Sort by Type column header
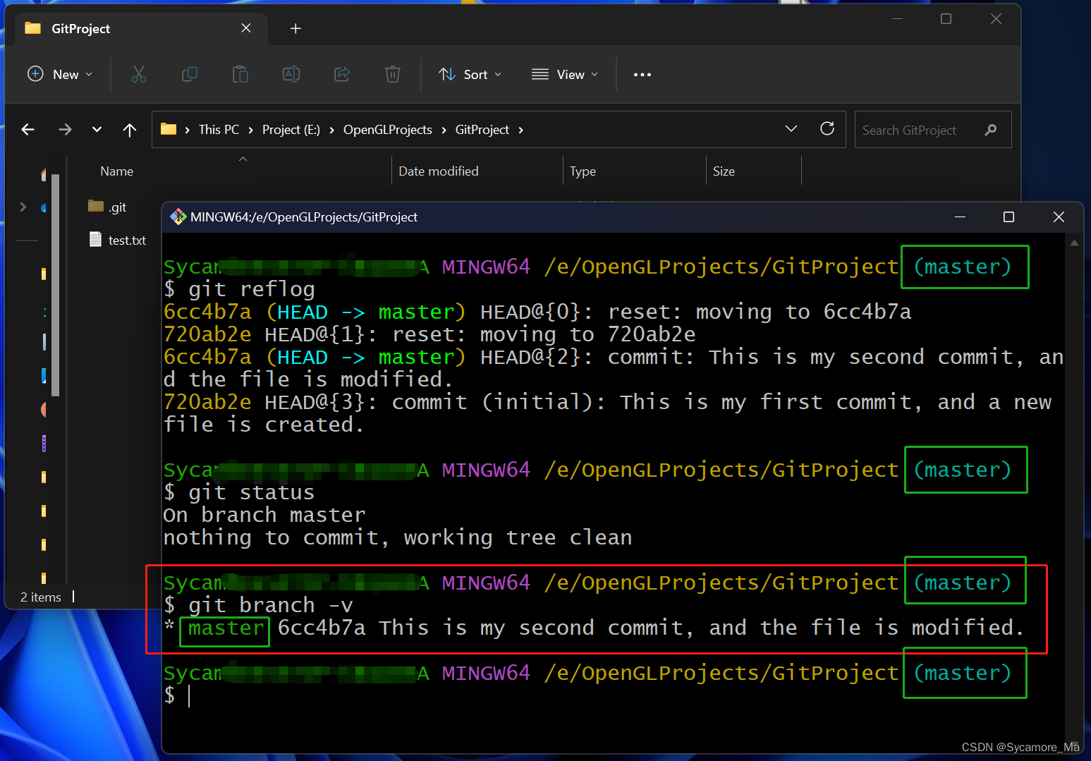1091x761 pixels. [x=583, y=171]
